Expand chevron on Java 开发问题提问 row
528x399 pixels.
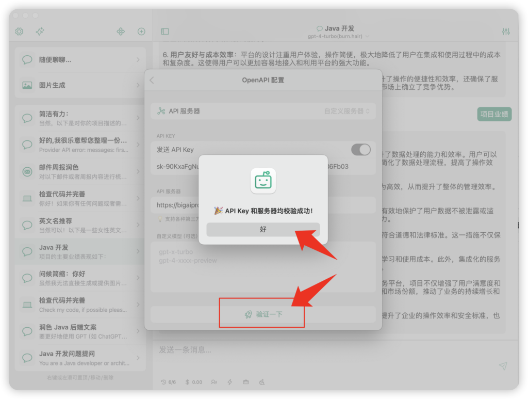138,358
